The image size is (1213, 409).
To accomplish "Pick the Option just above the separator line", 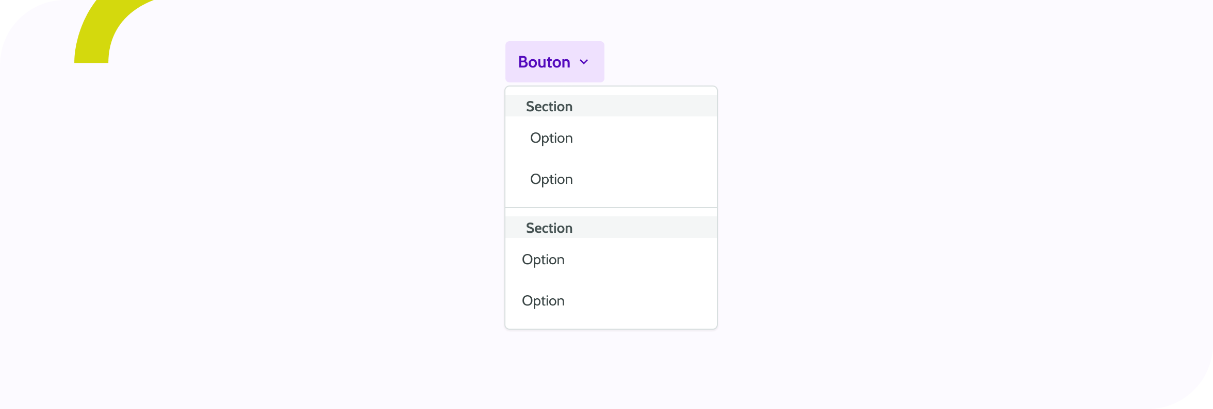I will pos(551,179).
